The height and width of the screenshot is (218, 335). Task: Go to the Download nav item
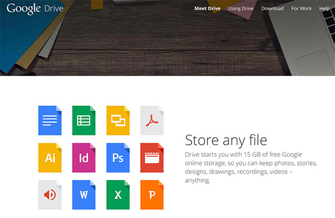click(272, 8)
